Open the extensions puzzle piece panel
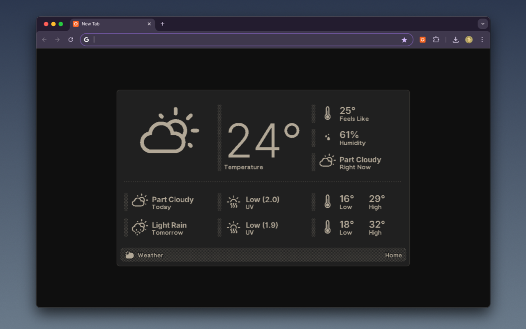This screenshot has width=526, height=329. 436,39
